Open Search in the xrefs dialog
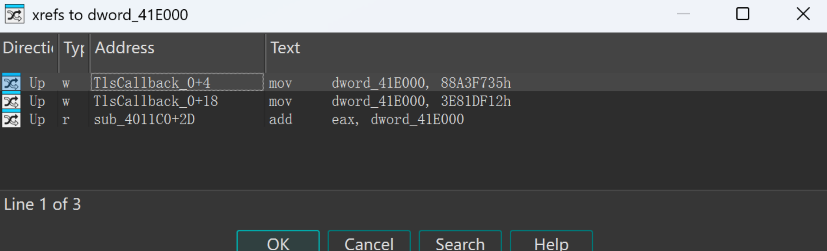The height and width of the screenshot is (251, 827). pyautogui.click(x=460, y=242)
